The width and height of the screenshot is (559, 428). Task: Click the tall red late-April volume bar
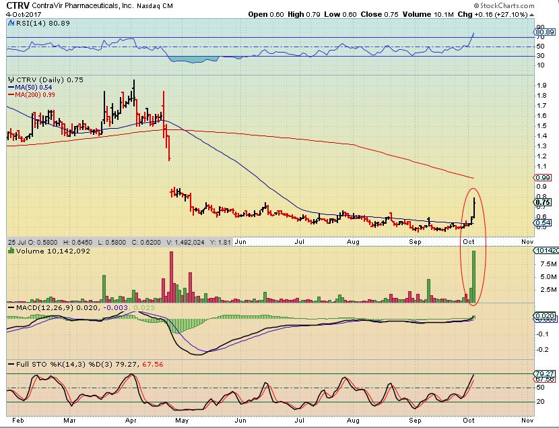[x=171, y=277]
